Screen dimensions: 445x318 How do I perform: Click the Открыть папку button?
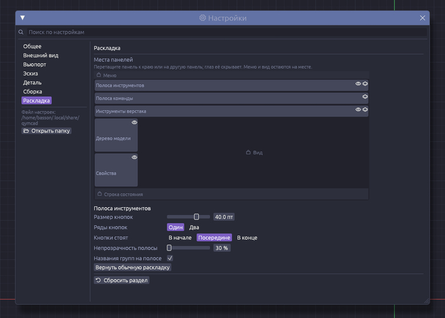tap(46, 131)
